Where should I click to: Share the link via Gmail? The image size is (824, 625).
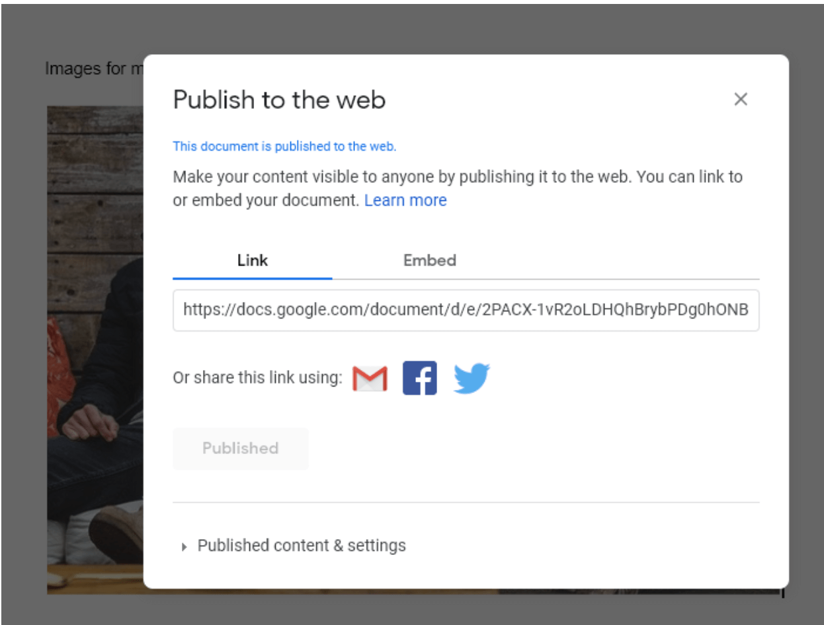click(x=368, y=377)
